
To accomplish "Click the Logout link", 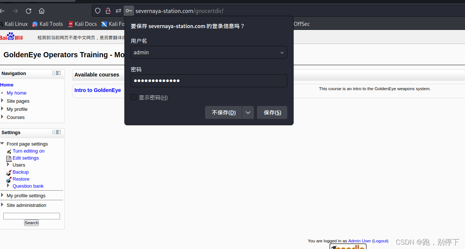I will (380, 241).
